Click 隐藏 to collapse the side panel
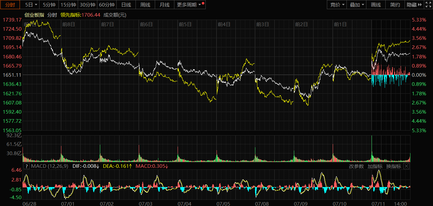 point(414,5)
